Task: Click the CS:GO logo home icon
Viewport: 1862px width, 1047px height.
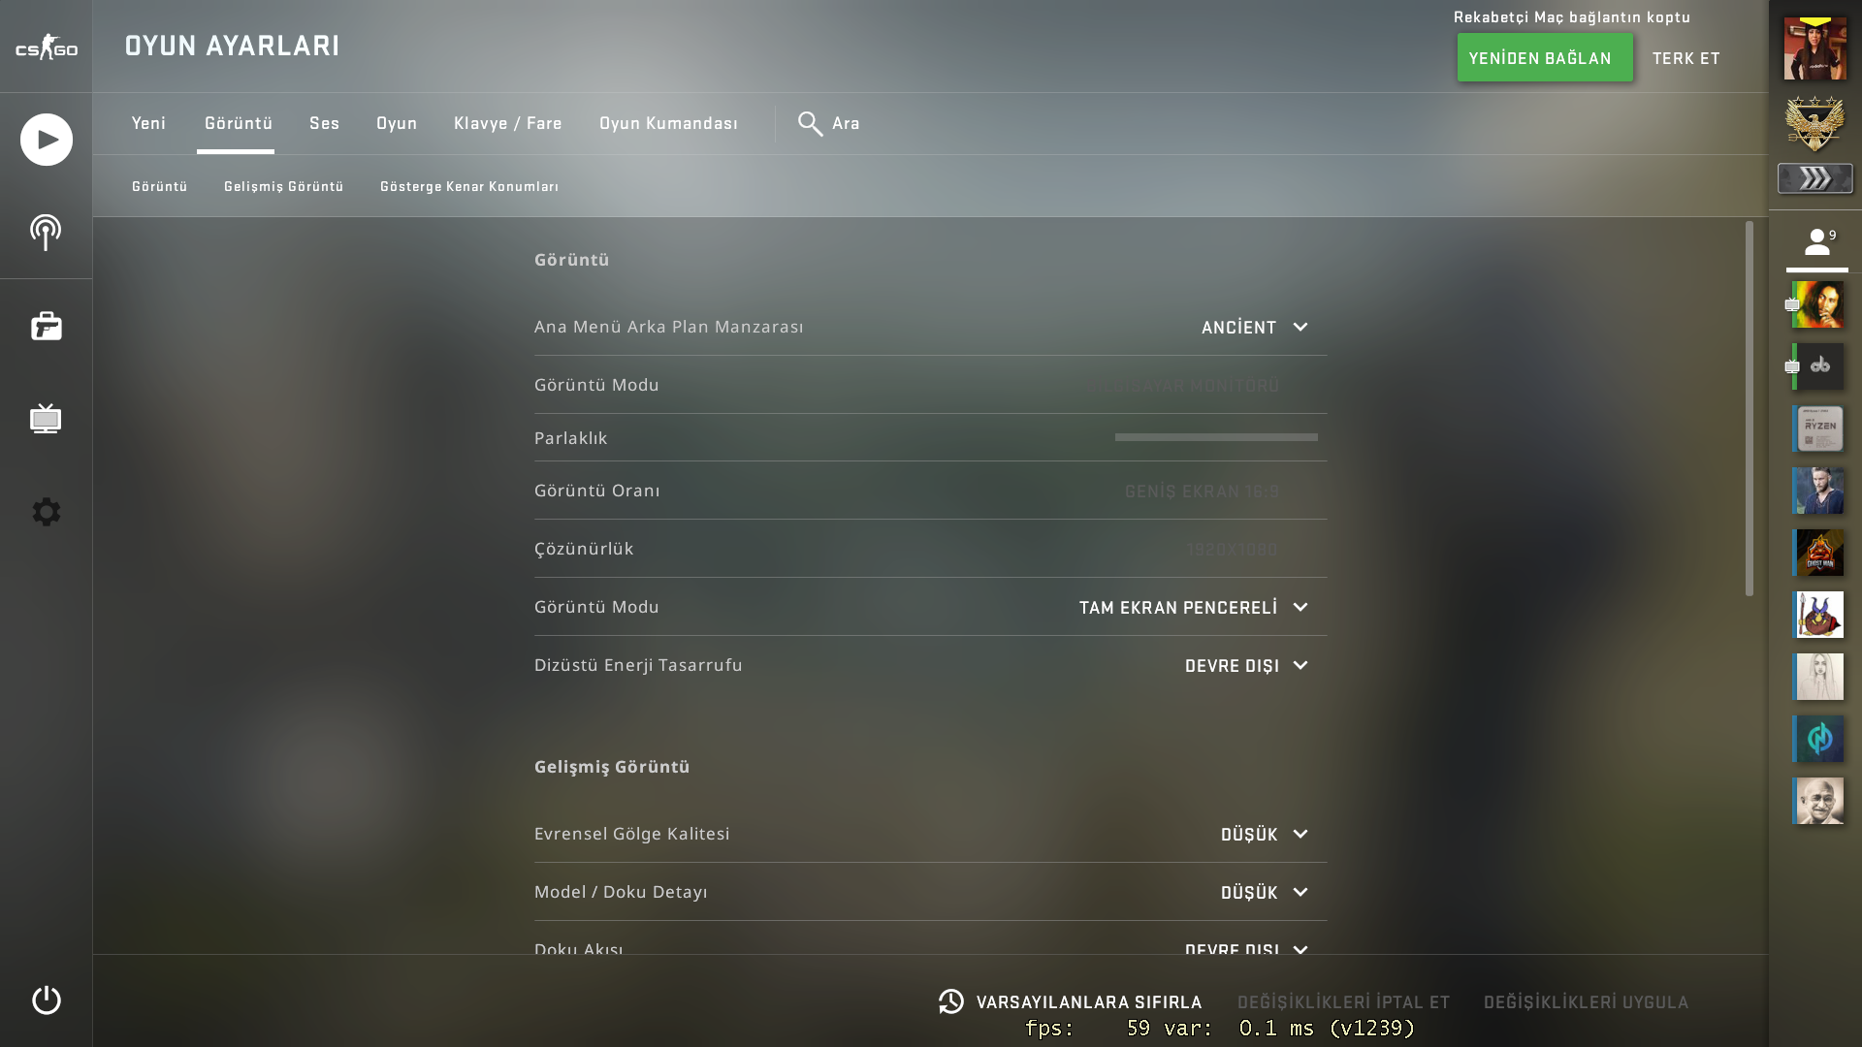Action: tap(46, 47)
